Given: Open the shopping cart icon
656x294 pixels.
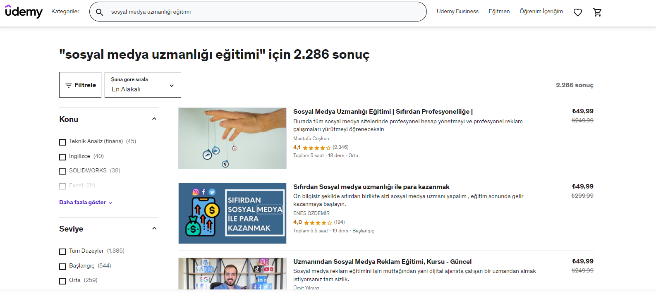Looking at the screenshot, I should pos(597,12).
